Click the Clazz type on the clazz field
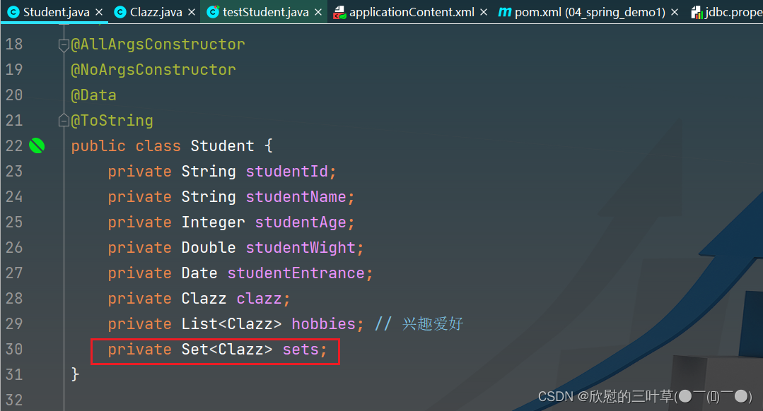The image size is (763, 411). click(204, 299)
